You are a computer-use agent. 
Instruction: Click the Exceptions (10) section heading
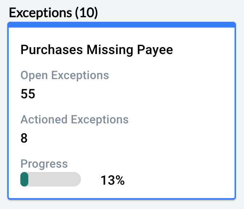pos(53,13)
